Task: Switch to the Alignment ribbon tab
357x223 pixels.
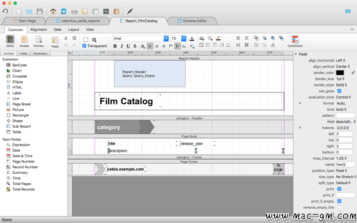Action: coord(38,30)
